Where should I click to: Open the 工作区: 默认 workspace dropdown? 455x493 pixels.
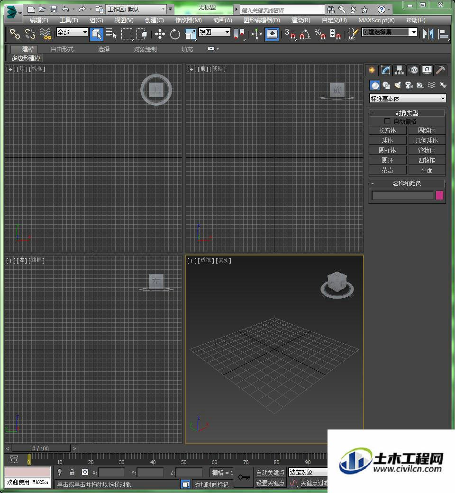tap(136, 9)
